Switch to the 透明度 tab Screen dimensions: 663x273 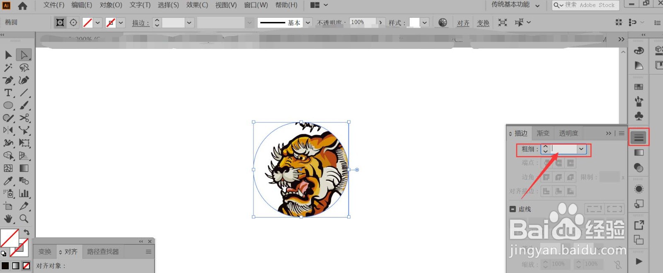coord(568,133)
